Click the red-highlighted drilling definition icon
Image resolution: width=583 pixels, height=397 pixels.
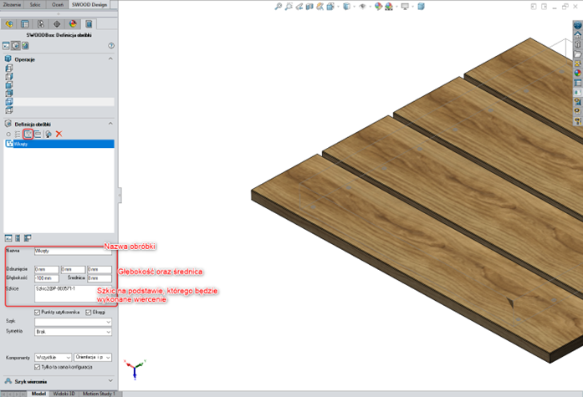28,134
